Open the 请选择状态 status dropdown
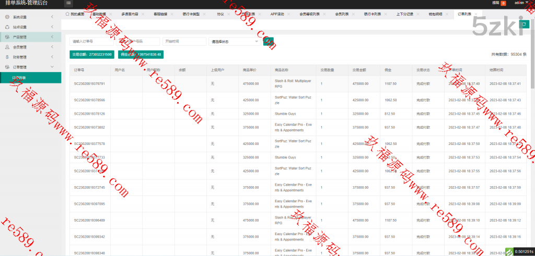Viewport: 535px width, 256px height. 235,41
